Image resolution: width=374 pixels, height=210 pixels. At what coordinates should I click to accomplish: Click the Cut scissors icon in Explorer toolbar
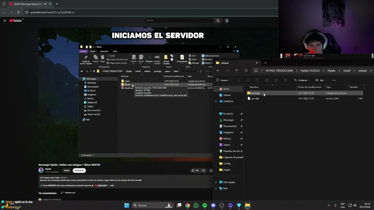click(239, 80)
